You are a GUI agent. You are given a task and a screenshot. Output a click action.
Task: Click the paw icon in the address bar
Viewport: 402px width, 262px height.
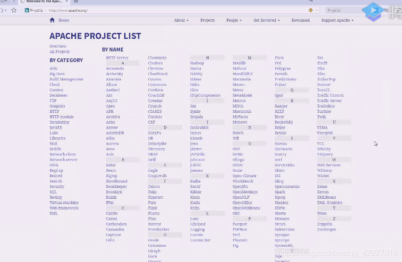(x=311, y=10)
